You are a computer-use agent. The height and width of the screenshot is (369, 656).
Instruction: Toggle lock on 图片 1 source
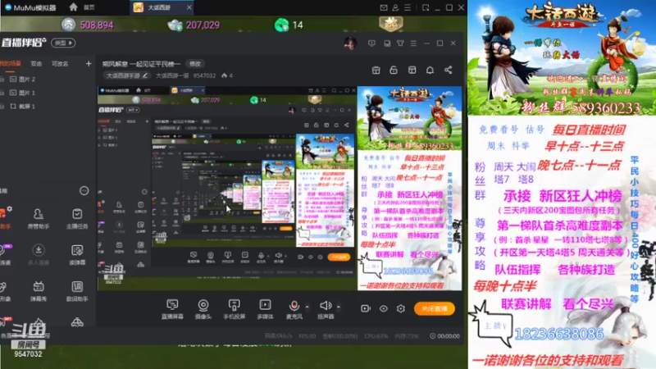[x=2, y=93]
